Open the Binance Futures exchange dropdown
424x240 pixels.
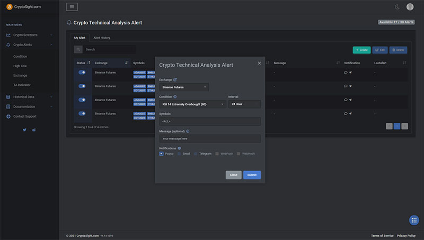184,87
